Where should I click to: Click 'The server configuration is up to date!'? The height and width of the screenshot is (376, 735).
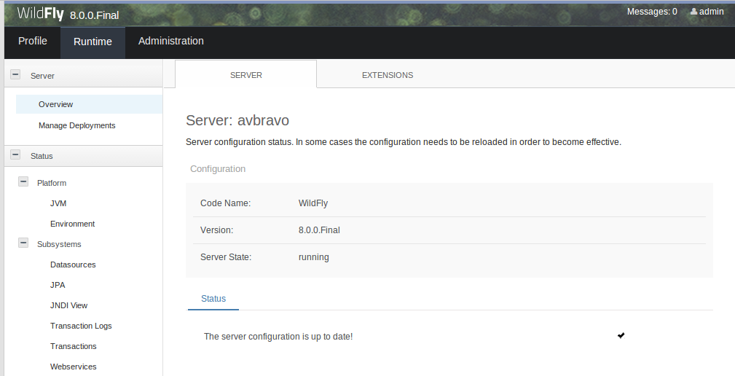(278, 337)
